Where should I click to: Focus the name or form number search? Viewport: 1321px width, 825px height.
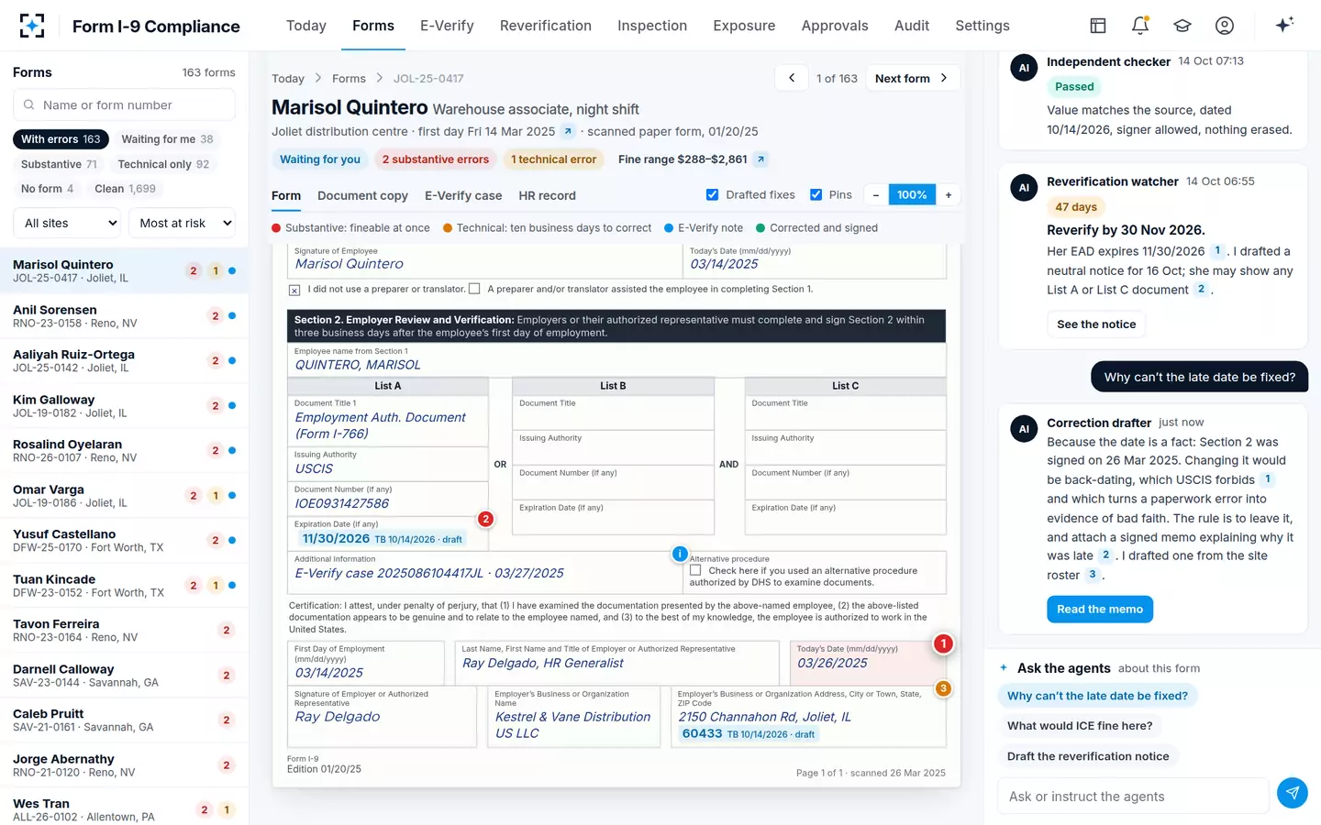(124, 105)
